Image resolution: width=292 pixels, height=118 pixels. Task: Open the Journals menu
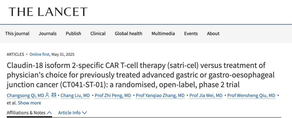[x=48, y=34]
